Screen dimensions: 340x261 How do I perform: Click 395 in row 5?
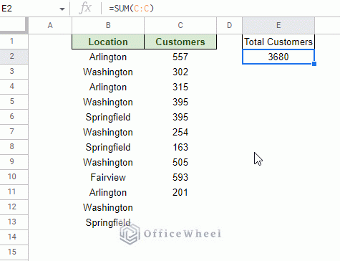tap(180, 102)
